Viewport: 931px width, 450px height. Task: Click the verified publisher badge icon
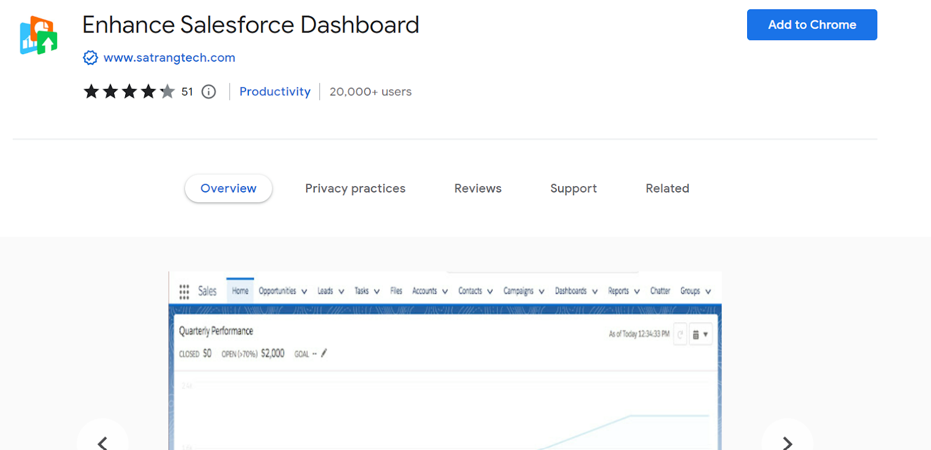(90, 58)
